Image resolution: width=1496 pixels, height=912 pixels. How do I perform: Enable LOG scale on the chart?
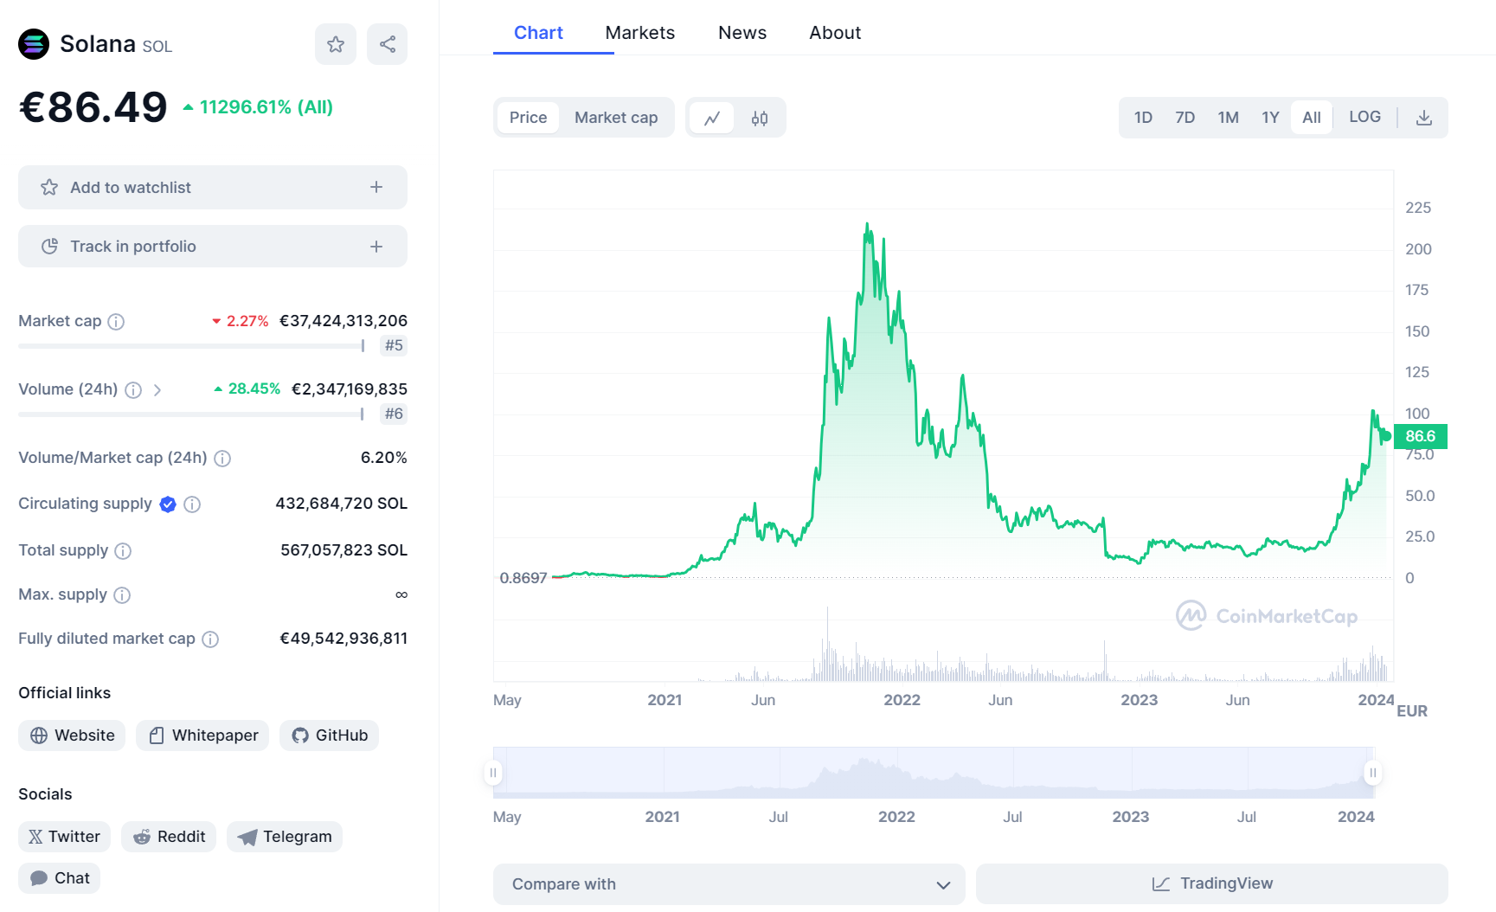[x=1364, y=117]
